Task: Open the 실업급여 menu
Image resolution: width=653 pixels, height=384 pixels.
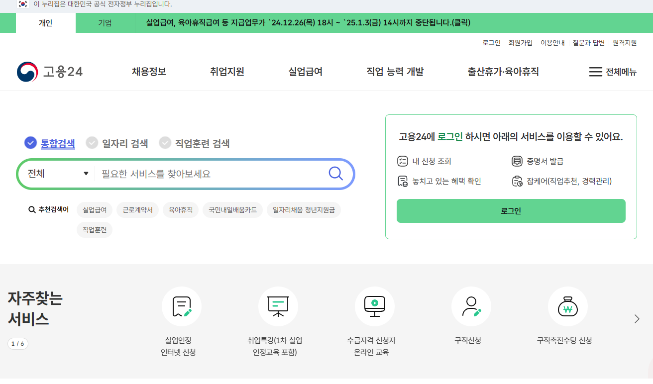Action: click(x=305, y=71)
